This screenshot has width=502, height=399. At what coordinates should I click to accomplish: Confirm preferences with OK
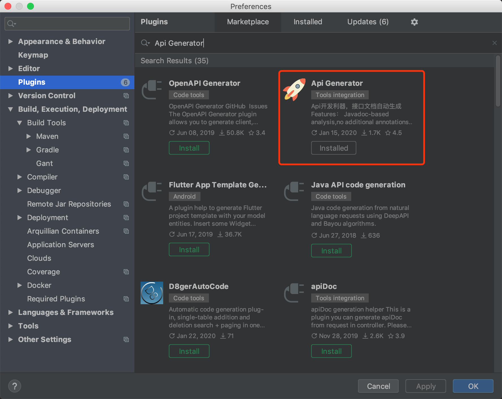473,386
